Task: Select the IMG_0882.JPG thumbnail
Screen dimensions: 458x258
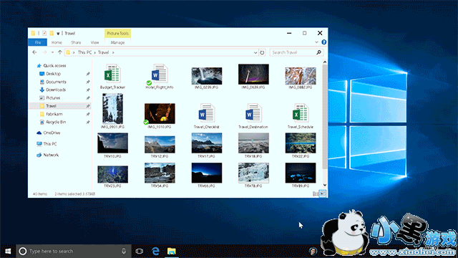Action: click(x=301, y=75)
